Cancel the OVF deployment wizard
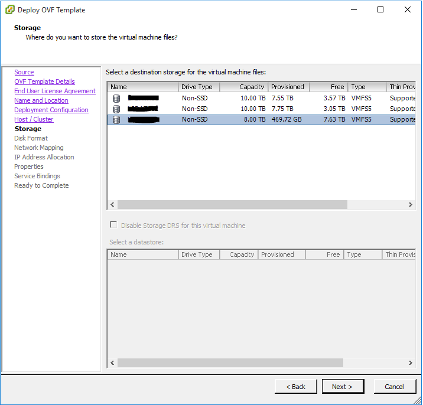Screen dimensions: 423x405 (395, 387)
